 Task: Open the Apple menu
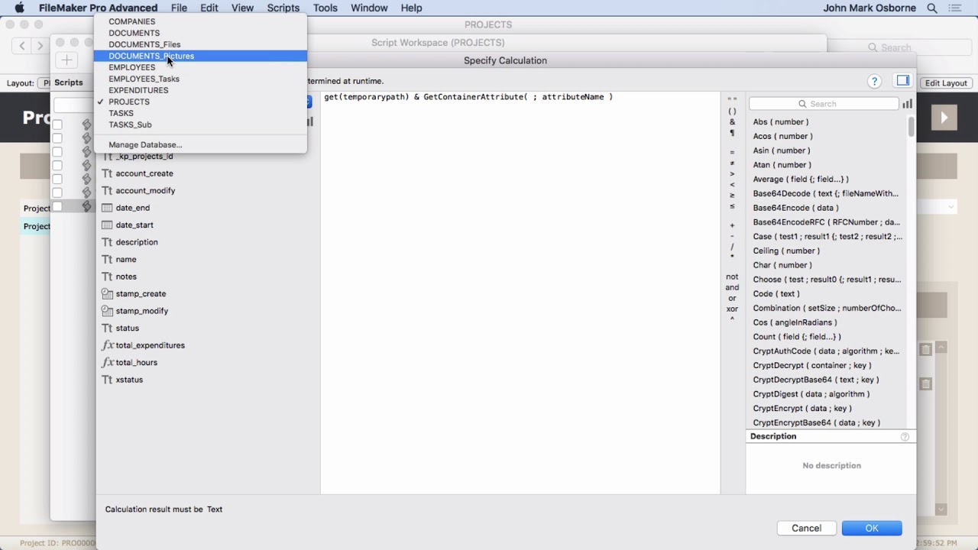click(x=20, y=8)
